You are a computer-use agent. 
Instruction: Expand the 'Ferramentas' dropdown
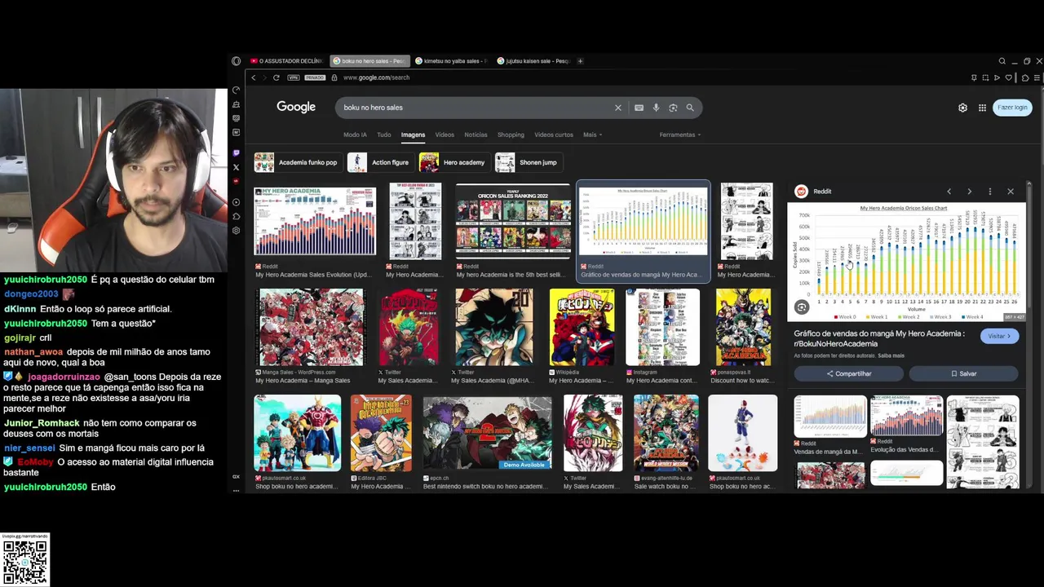(680, 135)
